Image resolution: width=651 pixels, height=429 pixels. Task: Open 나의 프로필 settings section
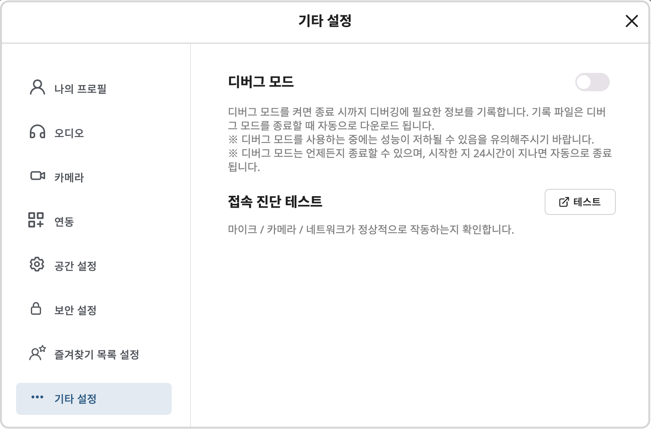pyautogui.click(x=80, y=89)
